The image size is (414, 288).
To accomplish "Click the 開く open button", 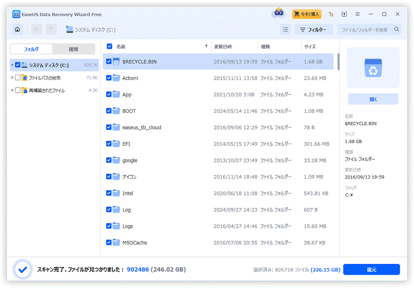I will (373, 99).
